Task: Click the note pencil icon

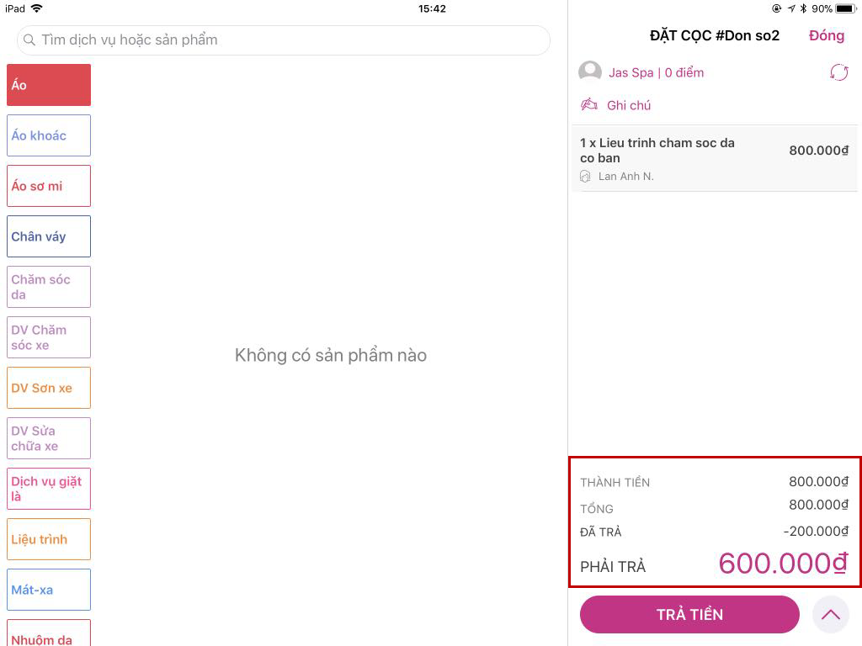Action: [x=589, y=104]
